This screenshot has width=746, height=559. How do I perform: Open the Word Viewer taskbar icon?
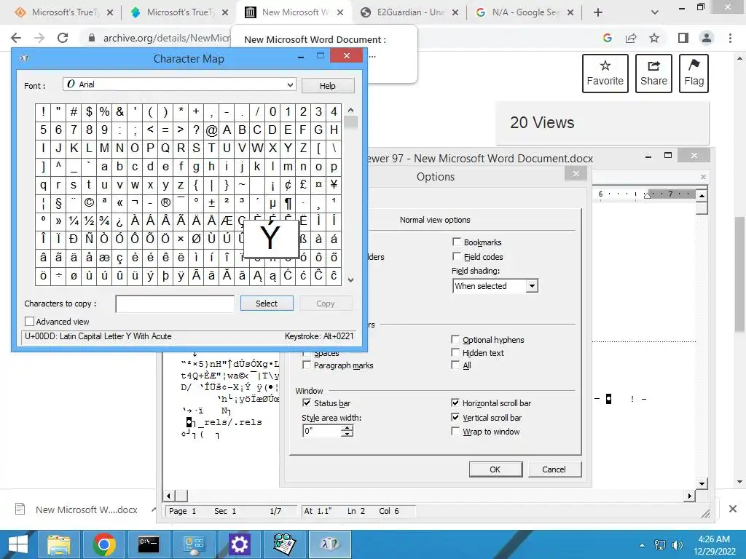click(x=284, y=544)
